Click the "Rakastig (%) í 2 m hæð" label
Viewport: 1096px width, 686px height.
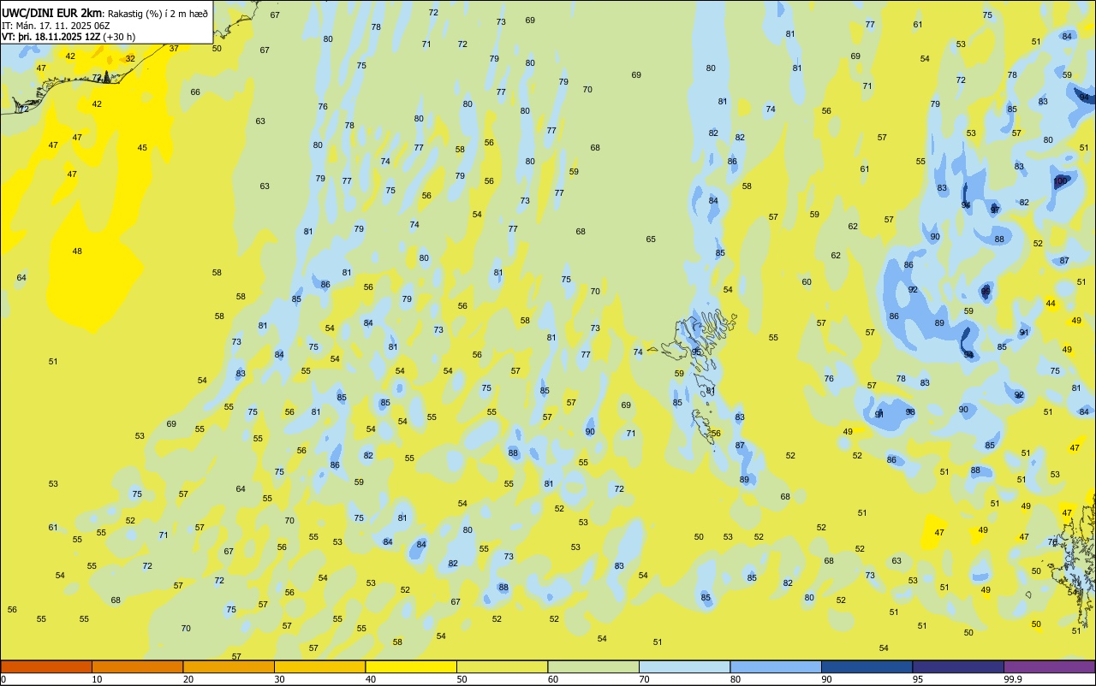click(x=158, y=14)
